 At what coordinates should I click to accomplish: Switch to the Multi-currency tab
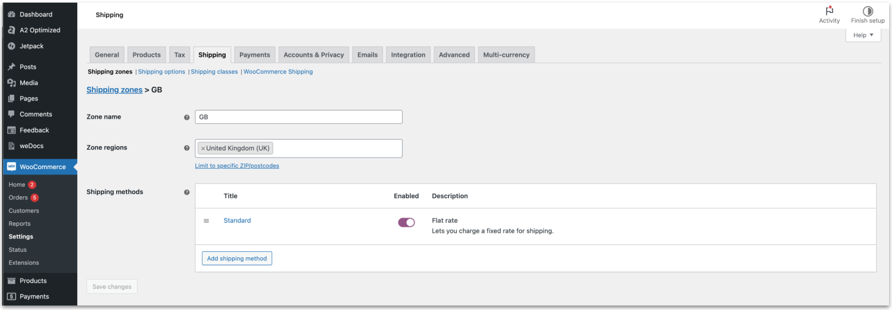click(506, 55)
